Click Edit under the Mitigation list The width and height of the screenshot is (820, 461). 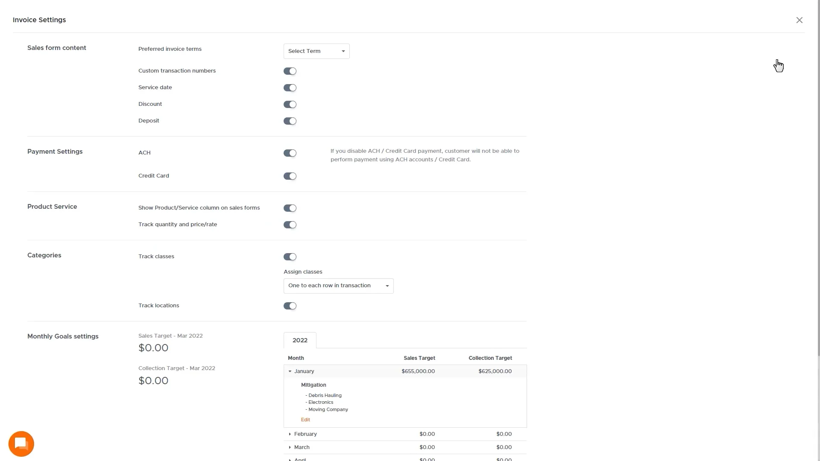(x=305, y=419)
